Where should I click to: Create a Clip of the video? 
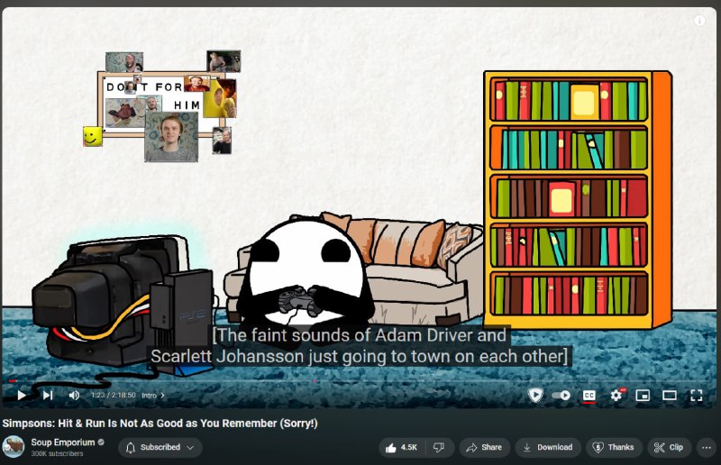[x=669, y=447]
